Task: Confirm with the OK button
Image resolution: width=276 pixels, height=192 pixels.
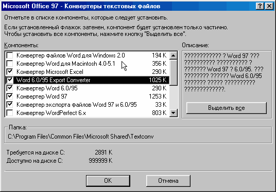Action: pyautogui.click(x=108, y=181)
